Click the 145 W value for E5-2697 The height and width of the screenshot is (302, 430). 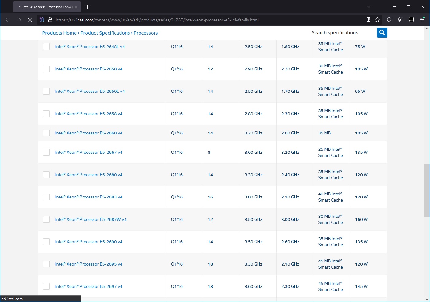tap(361, 286)
